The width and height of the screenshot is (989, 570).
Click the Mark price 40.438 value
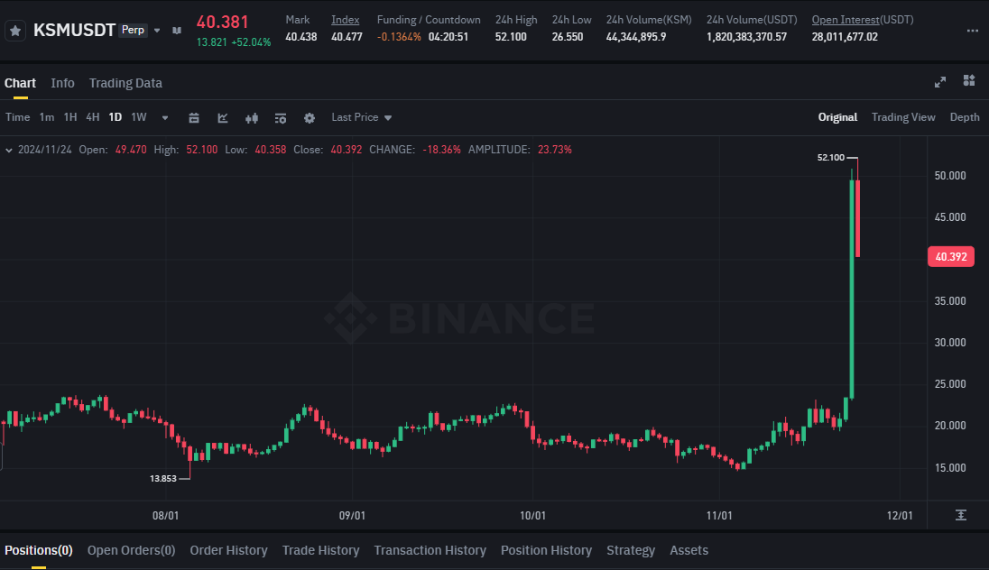[x=300, y=37]
